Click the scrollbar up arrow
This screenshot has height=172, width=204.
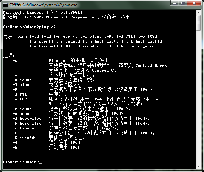pyautogui.click(x=199, y=12)
